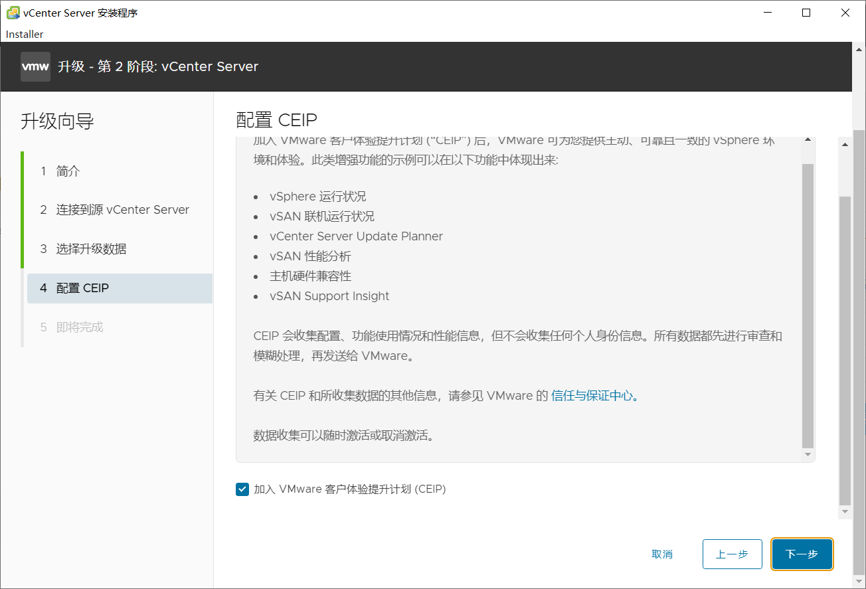Image resolution: width=866 pixels, height=589 pixels.
Task: Click the 上一步 button
Action: click(x=732, y=554)
